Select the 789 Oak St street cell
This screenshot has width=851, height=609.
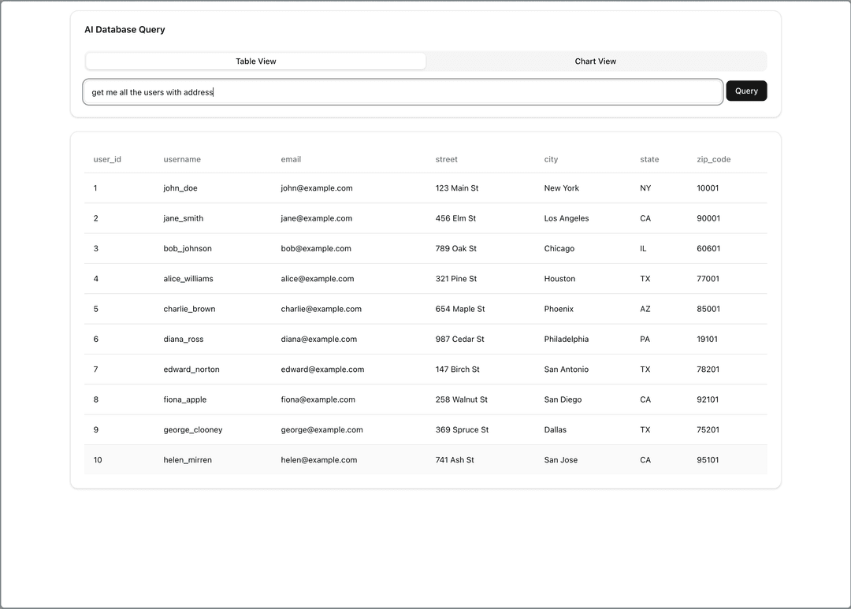pyautogui.click(x=455, y=249)
